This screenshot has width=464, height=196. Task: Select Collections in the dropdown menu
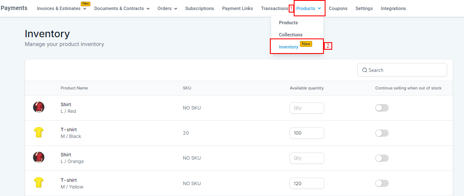pos(291,35)
